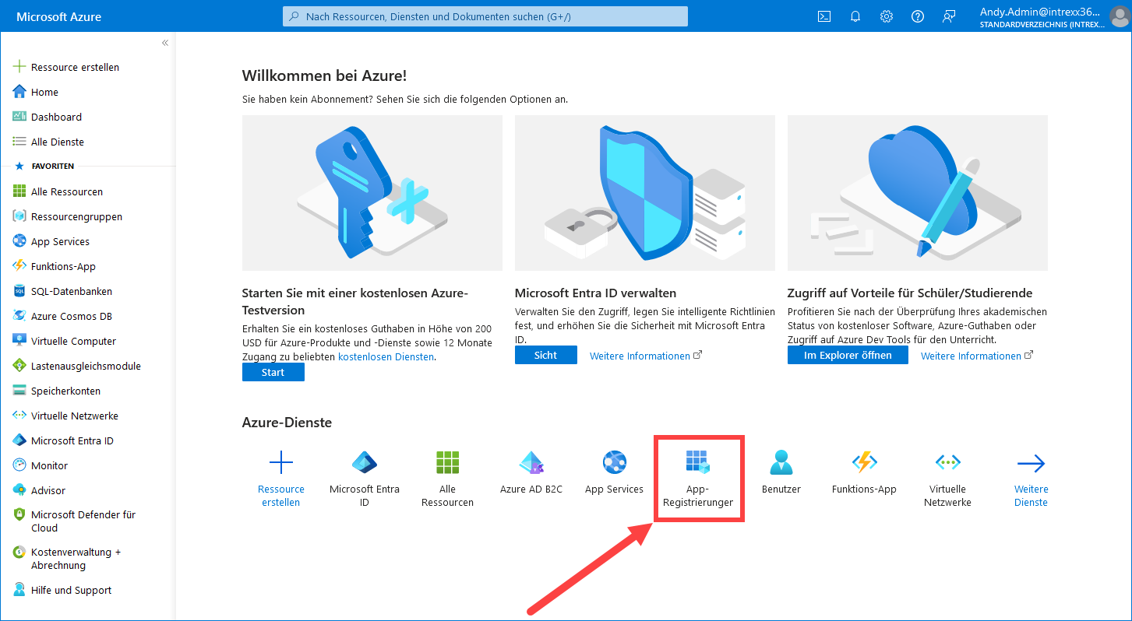Click the Monitor gauge icon
The width and height of the screenshot is (1132, 621).
[x=19, y=465]
